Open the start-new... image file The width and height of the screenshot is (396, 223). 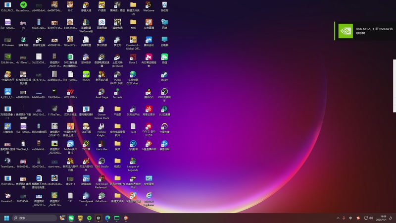pos(54,163)
